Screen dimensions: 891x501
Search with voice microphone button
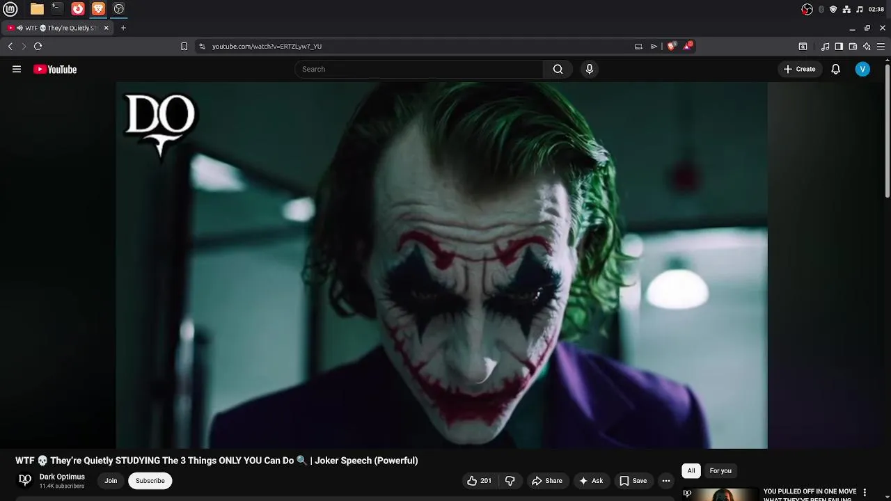point(589,69)
